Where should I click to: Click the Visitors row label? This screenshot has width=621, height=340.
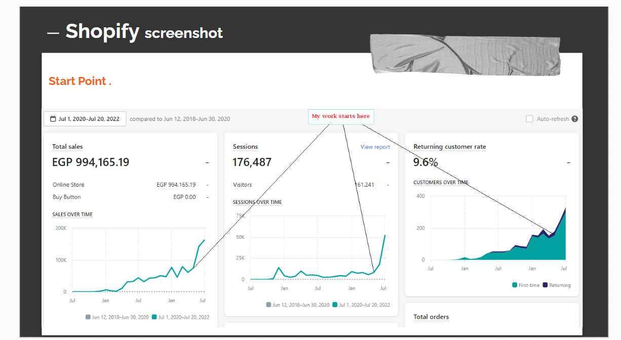click(243, 185)
